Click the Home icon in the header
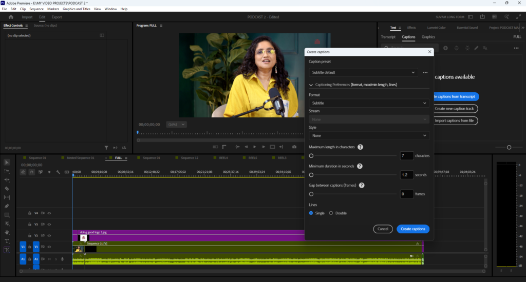526x282 pixels. click(11, 17)
